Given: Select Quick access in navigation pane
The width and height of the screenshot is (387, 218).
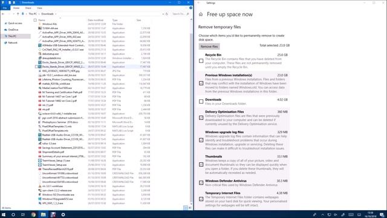Looking at the screenshot, I should [15, 23].
